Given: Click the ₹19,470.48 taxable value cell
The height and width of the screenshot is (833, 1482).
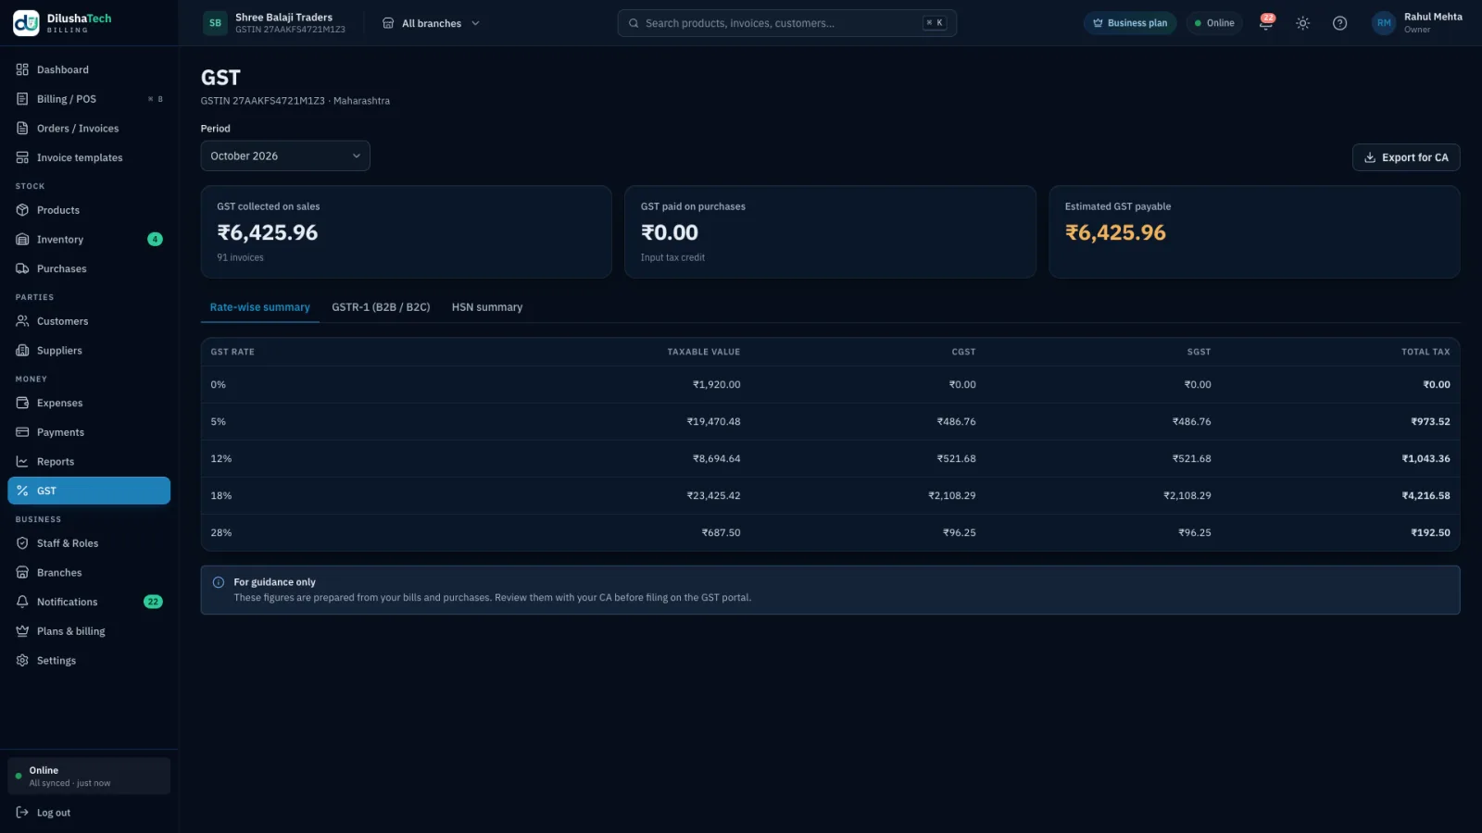Looking at the screenshot, I should [x=713, y=422].
